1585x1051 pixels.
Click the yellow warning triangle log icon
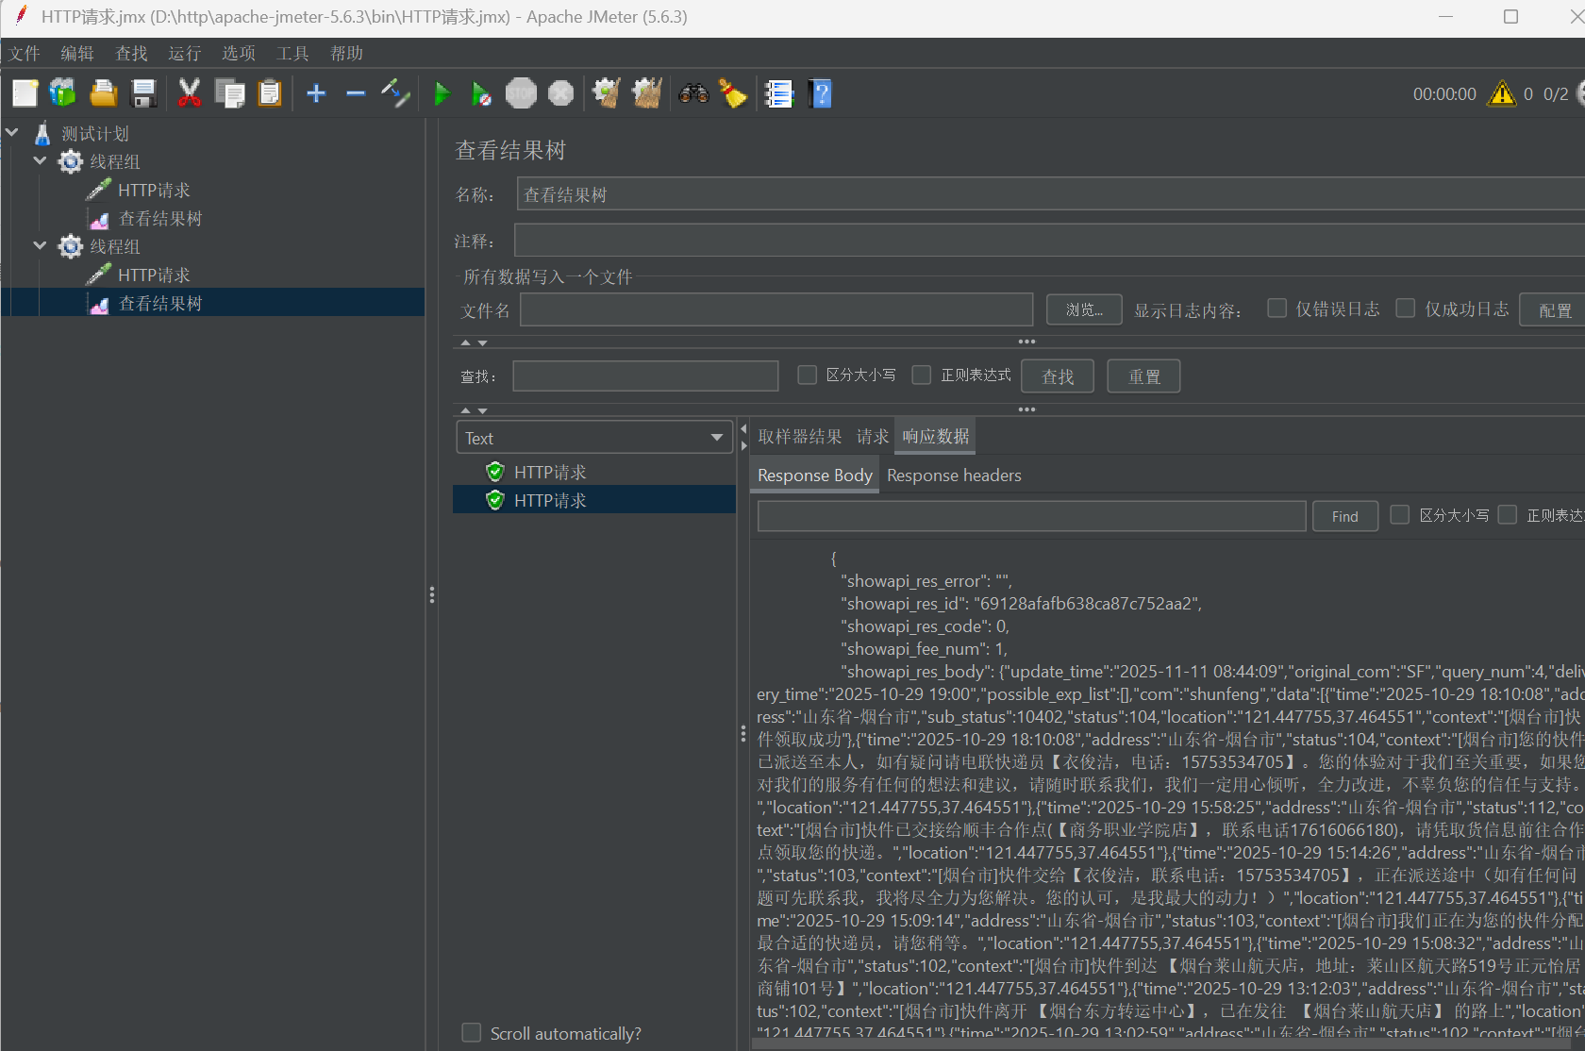tap(1501, 93)
